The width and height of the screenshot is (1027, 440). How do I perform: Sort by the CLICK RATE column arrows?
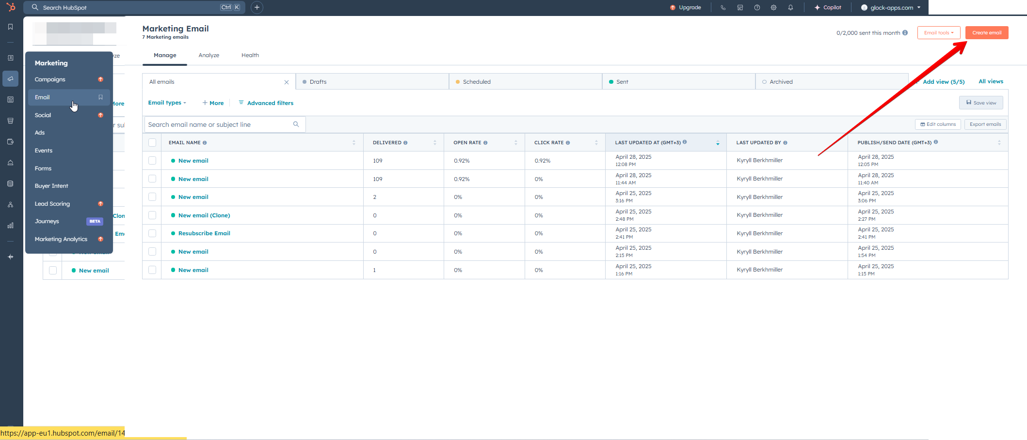(596, 143)
